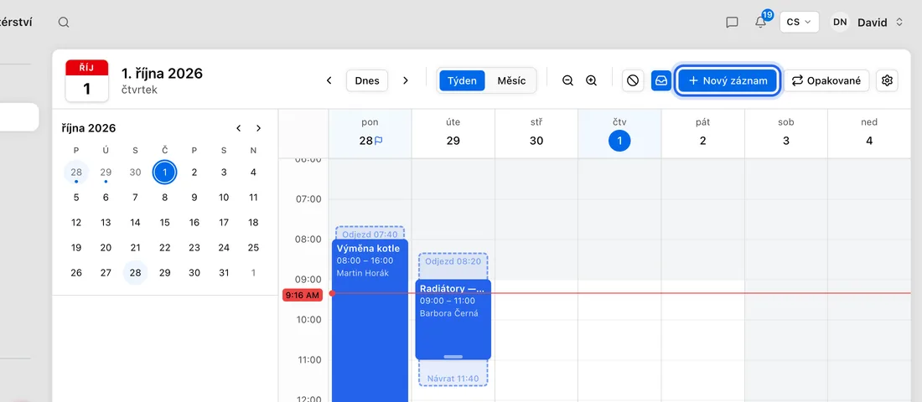Select September 28 in mini calendar top row
The image size is (922, 402).
76,173
